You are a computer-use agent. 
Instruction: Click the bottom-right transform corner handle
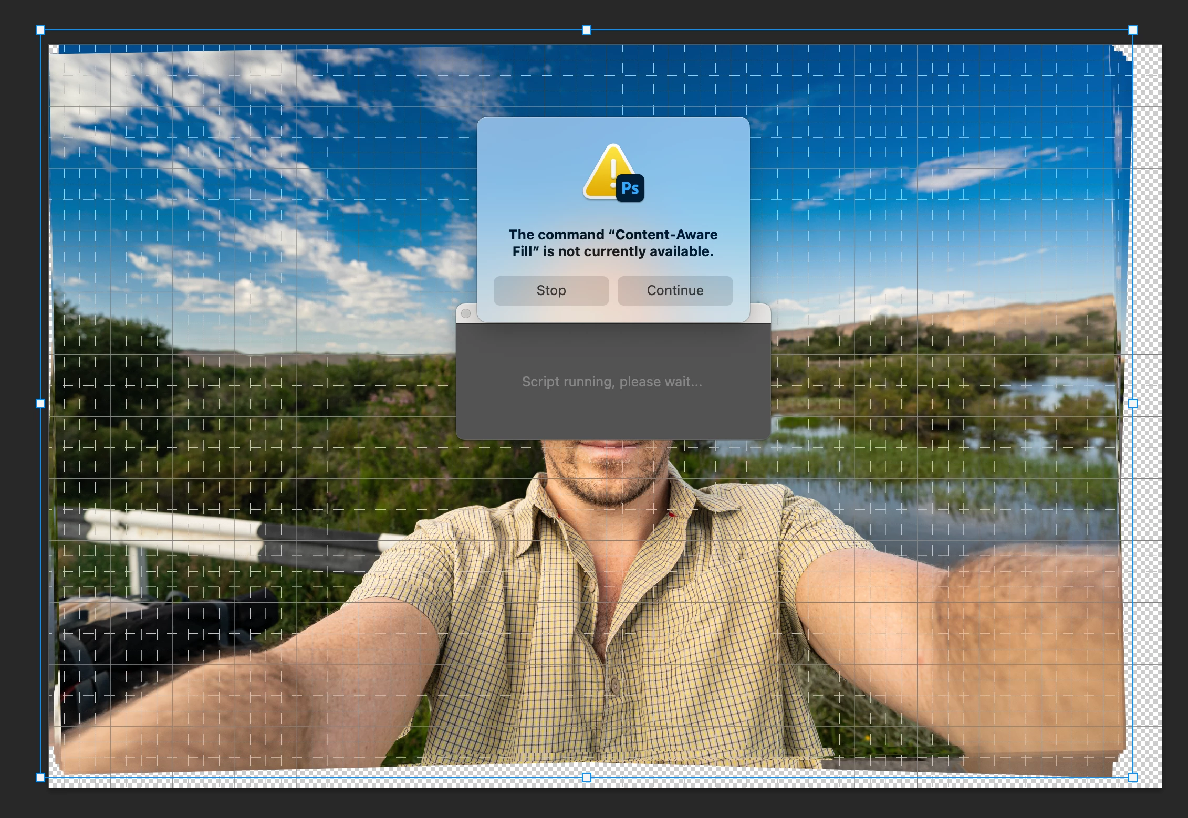click(x=1133, y=778)
